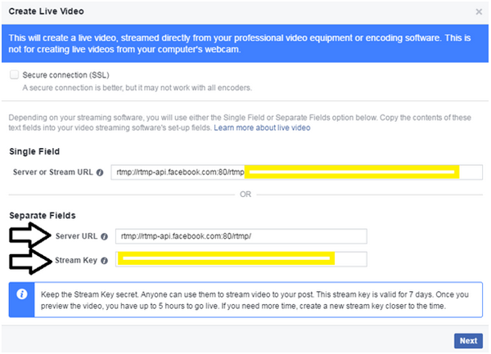The width and height of the screenshot is (491, 354).
Task: Click the arrow pointing at Stream Key
Action: (x=29, y=262)
